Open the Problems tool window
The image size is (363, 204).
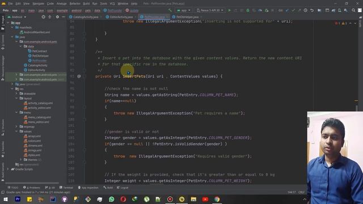(32, 188)
